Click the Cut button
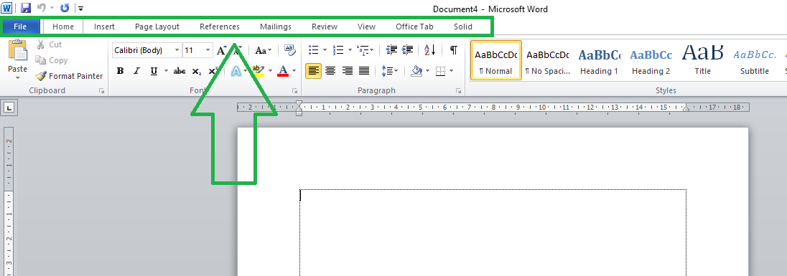Image resolution: width=787 pixels, height=276 pixels. click(49, 44)
